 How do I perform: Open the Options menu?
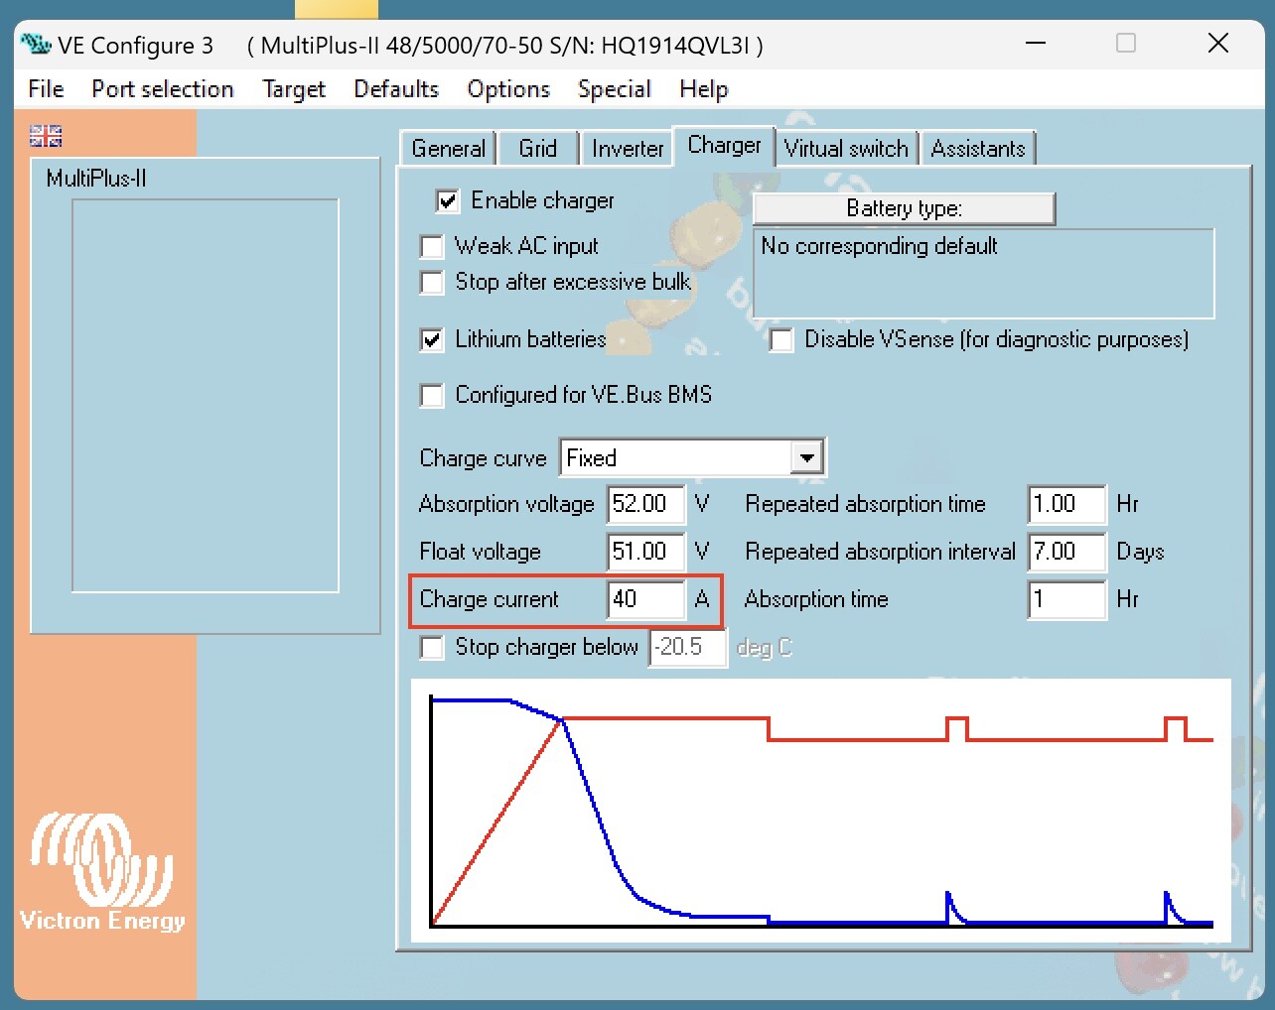[x=508, y=89]
